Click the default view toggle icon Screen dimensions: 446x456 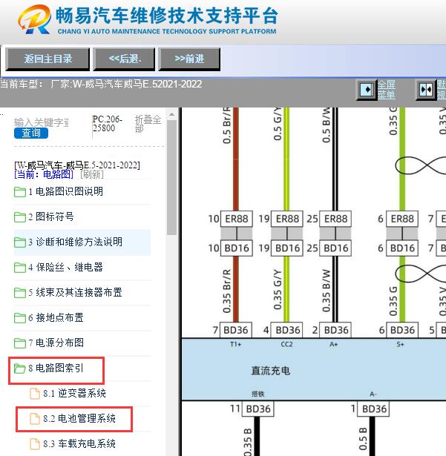pyautogui.click(x=426, y=90)
